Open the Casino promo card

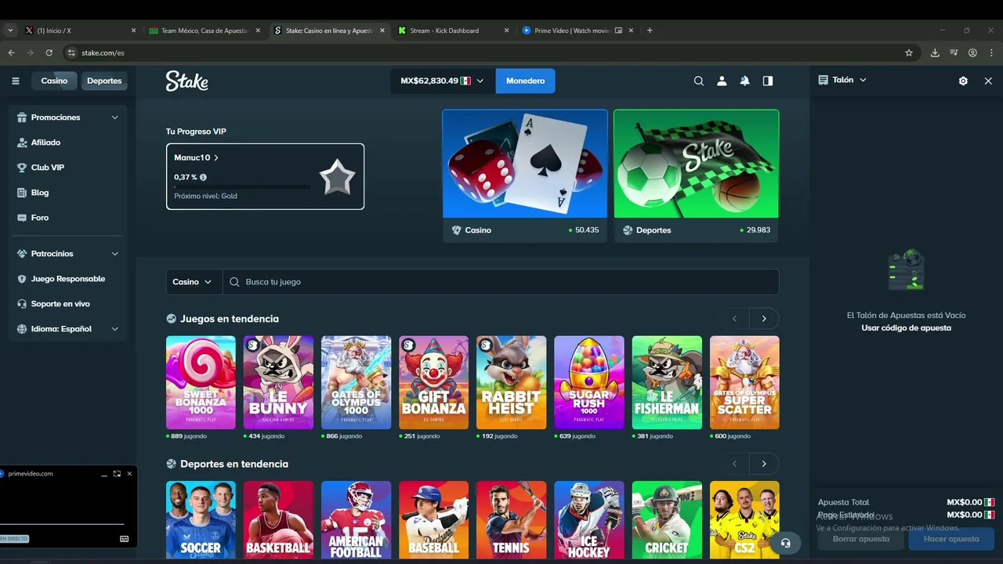(525, 175)
